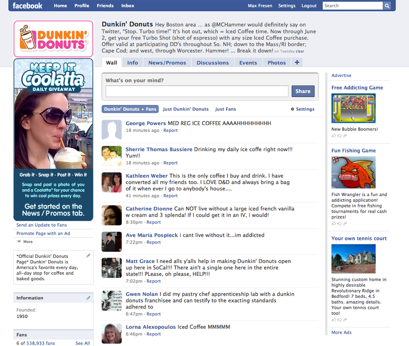Screen dimensions: 409x346
Task: Open the More Ads link
Action: (x=341, y=332)
